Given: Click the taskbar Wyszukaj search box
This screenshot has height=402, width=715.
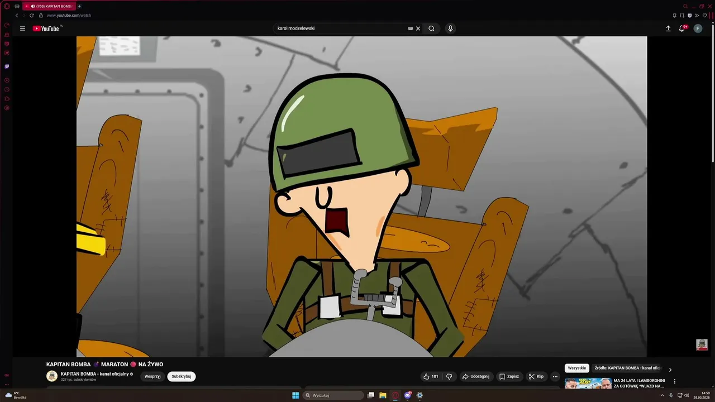Looking at the screenshot, I should (333, 395).
